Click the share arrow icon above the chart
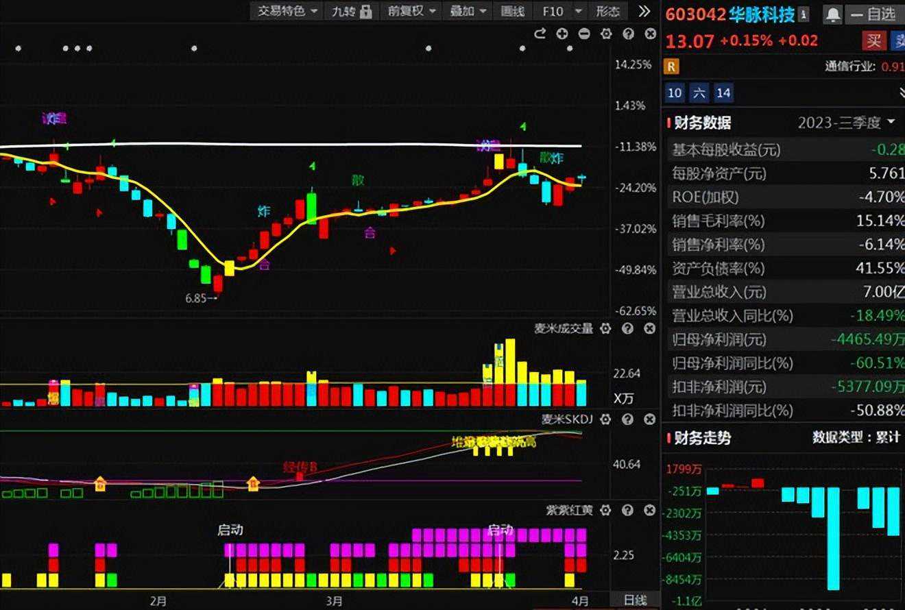Screen dimensions: 905x610 [x=540, y=34]
